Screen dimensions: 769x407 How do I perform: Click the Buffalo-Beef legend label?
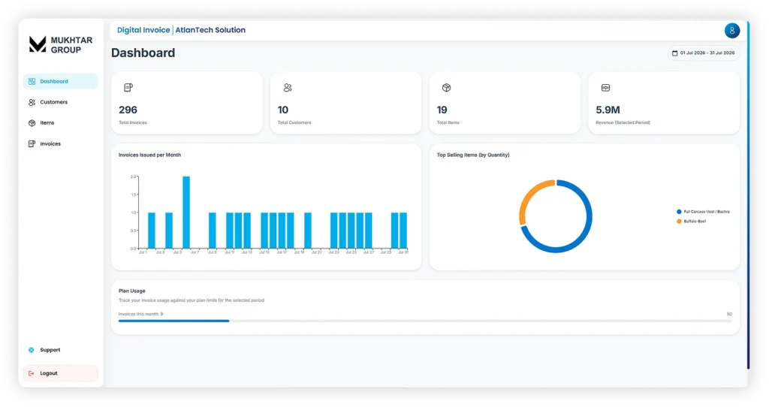coord(695,222)
